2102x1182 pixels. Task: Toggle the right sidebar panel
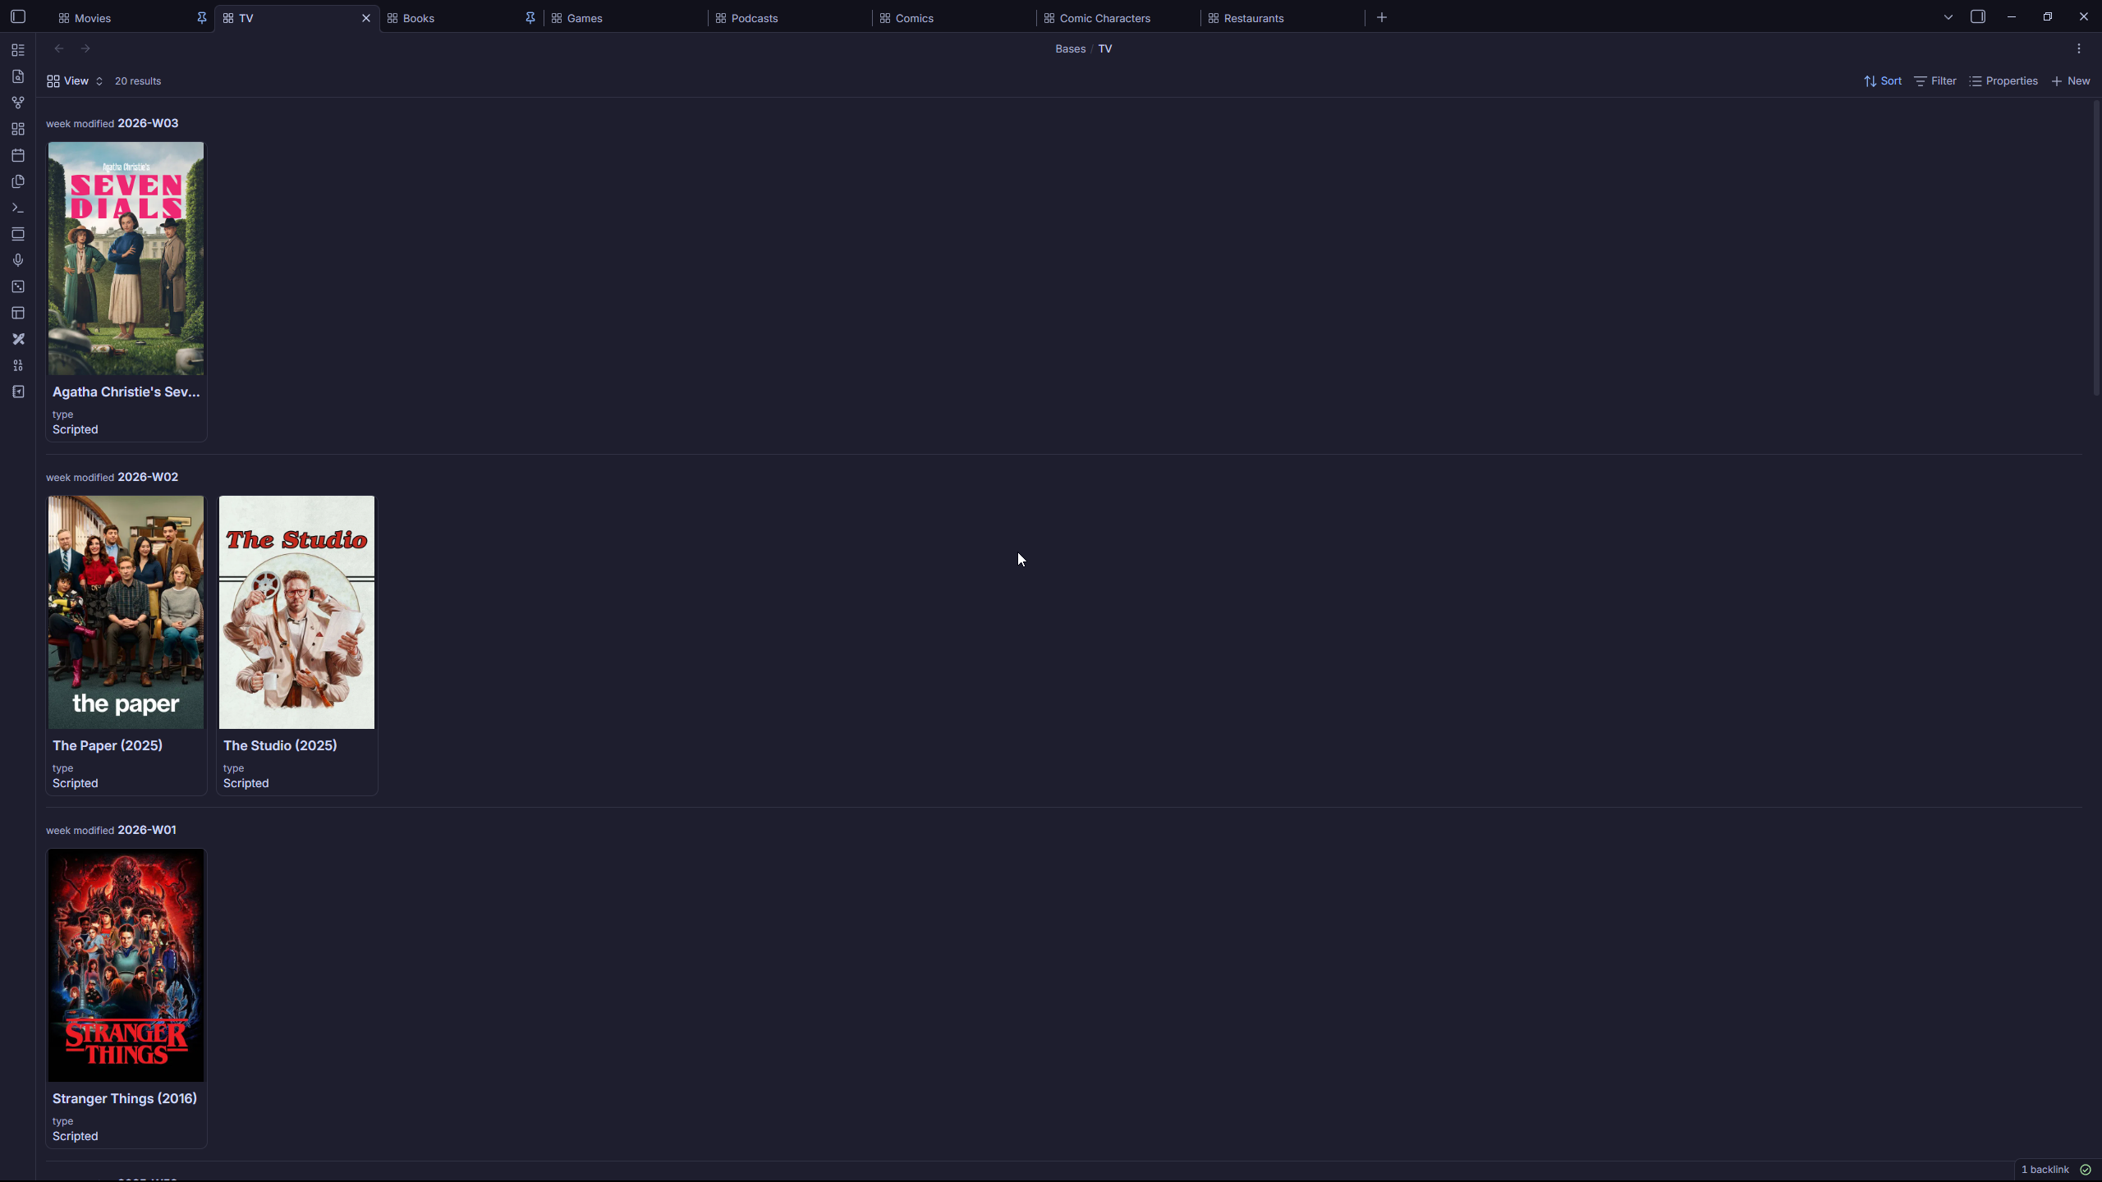point(1977,16)
